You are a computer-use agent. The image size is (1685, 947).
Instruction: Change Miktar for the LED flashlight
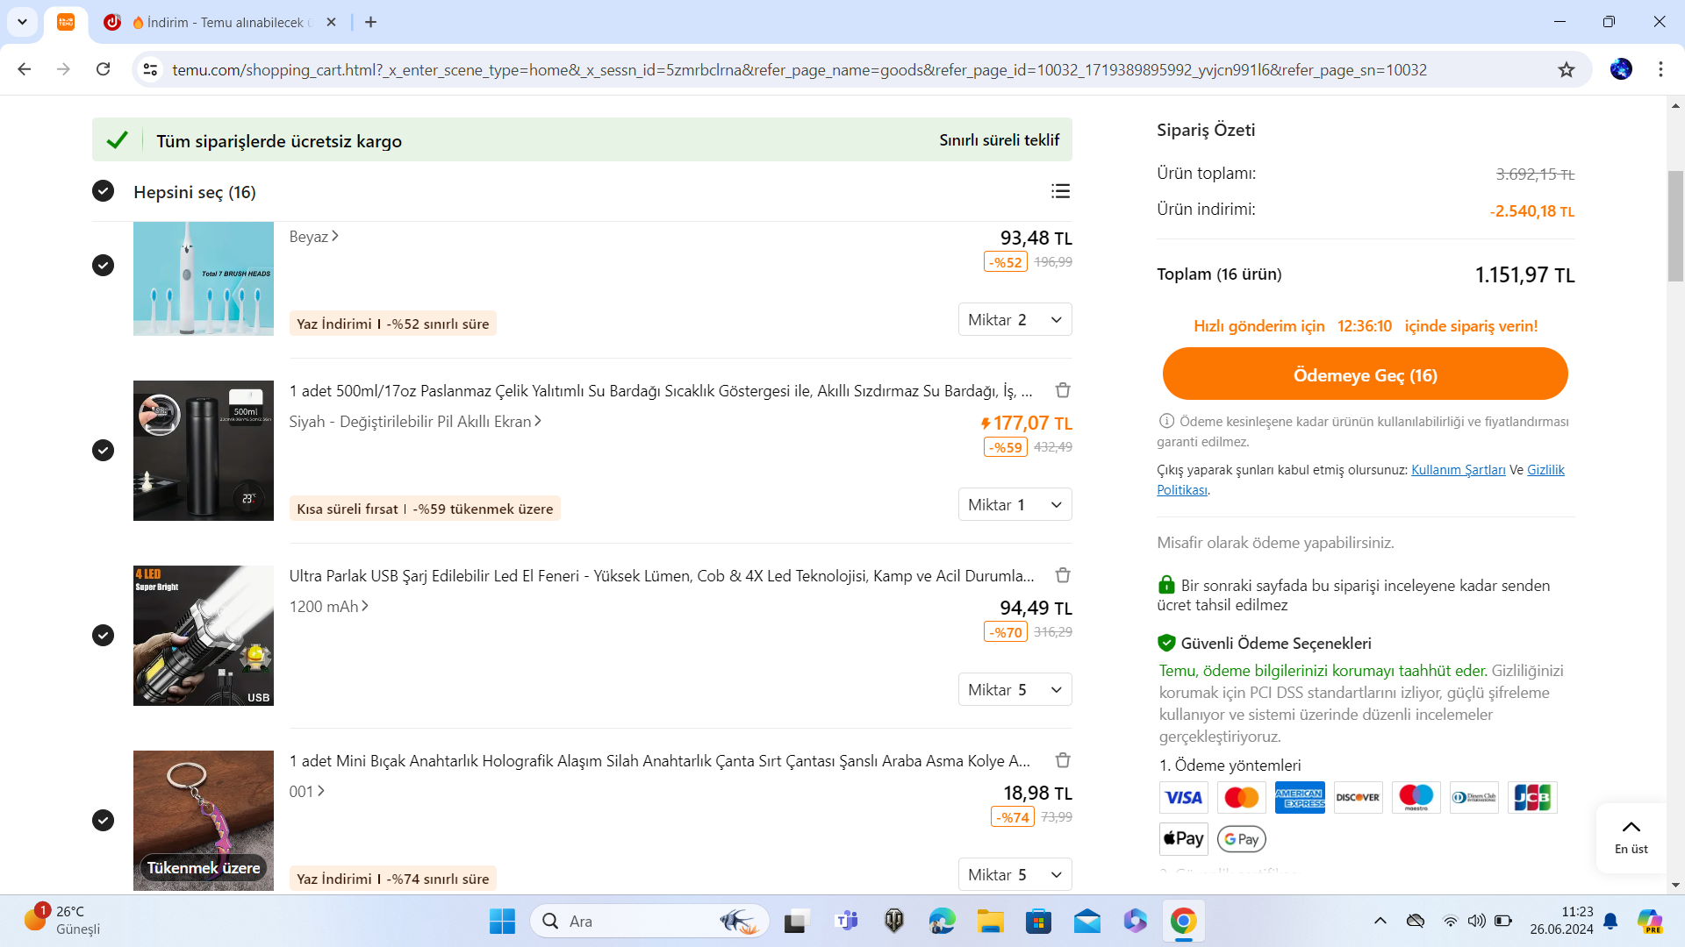(x=1015, y=690)
